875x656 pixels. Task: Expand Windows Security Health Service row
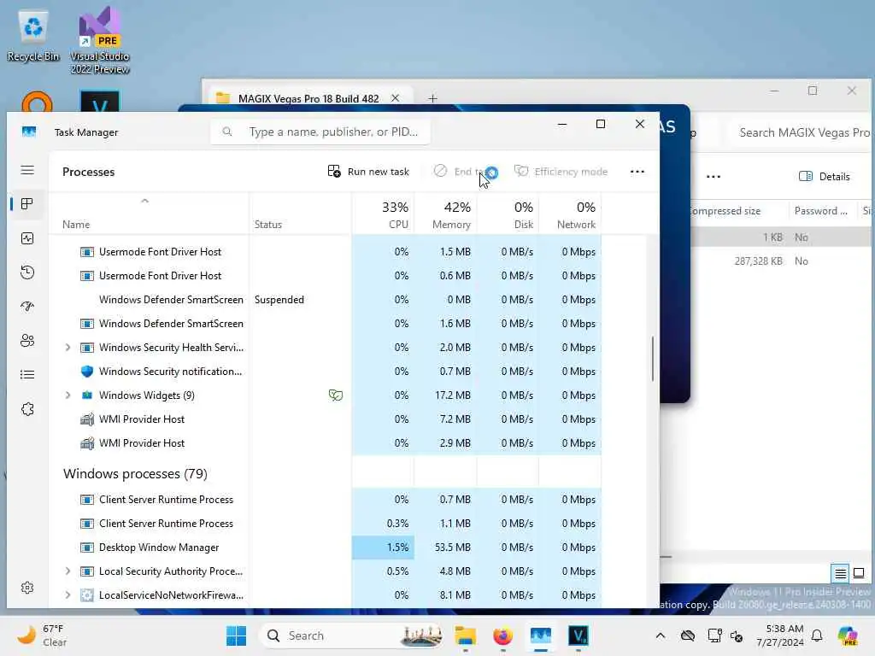(x=68, y=348)
